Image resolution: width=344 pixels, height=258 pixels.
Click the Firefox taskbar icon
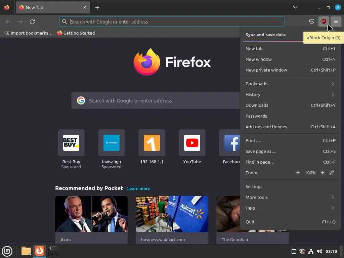click(x=40, y=251)
